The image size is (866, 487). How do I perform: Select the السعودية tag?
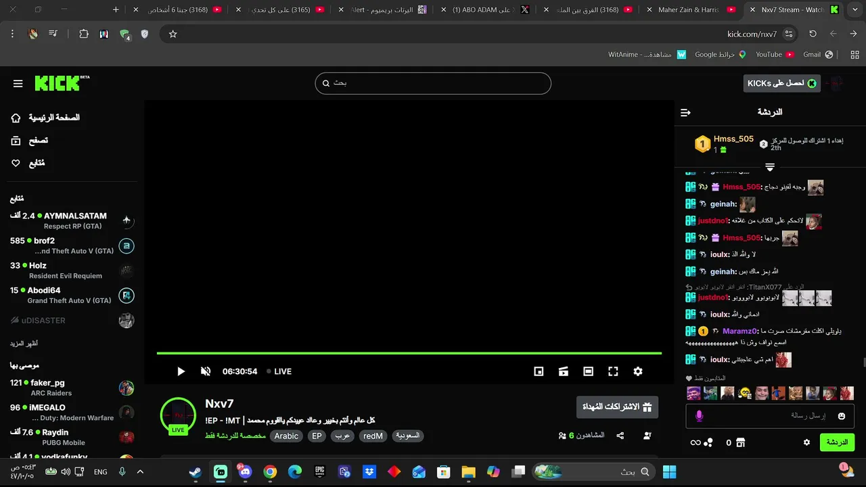[408, 436]
